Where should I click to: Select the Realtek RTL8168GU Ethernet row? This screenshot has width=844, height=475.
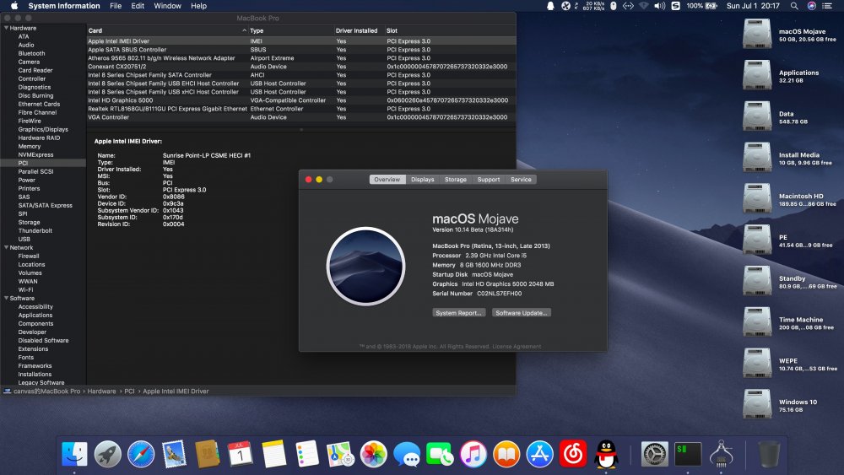point(301,109)
